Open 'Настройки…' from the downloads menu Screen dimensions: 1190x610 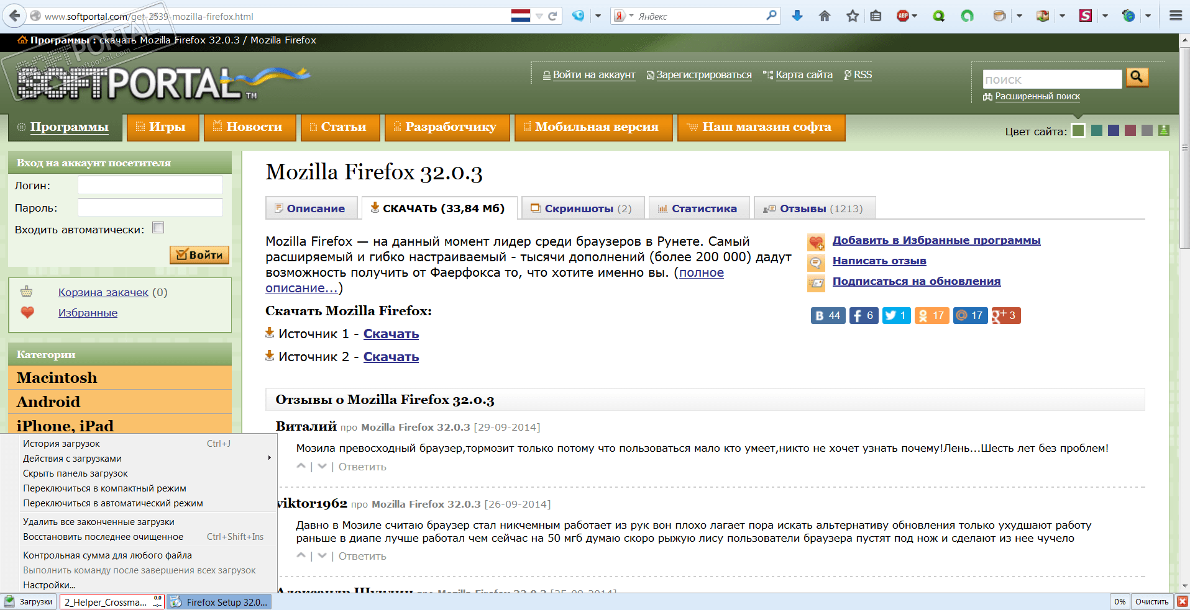(x=139, y=585)
